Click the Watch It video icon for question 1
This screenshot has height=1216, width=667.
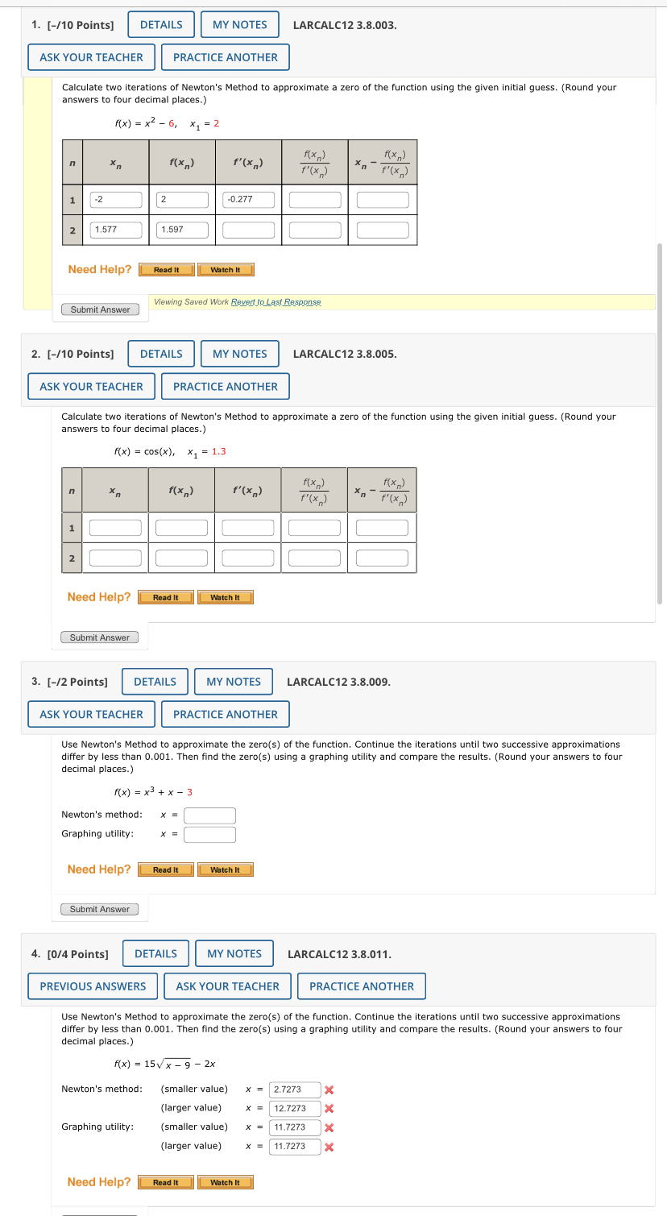[226, 269]
